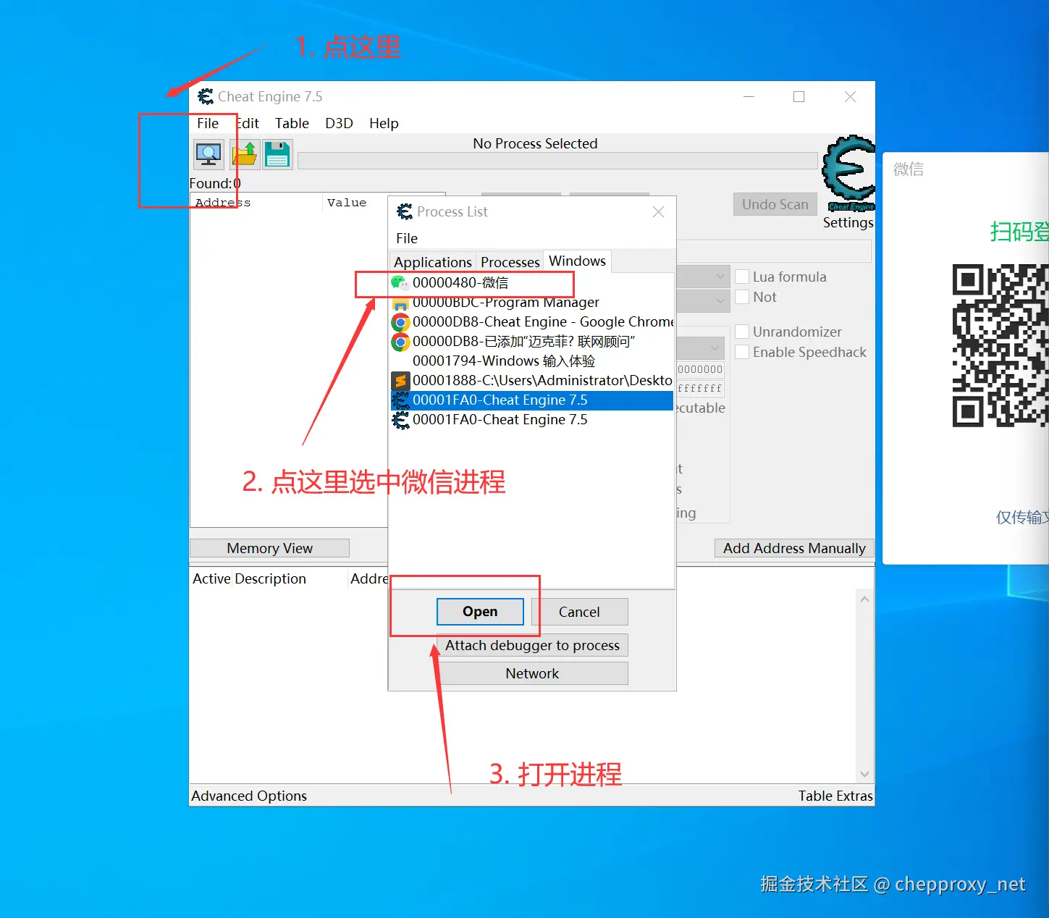Click Add Address Manually

click(x=794, y=548)
